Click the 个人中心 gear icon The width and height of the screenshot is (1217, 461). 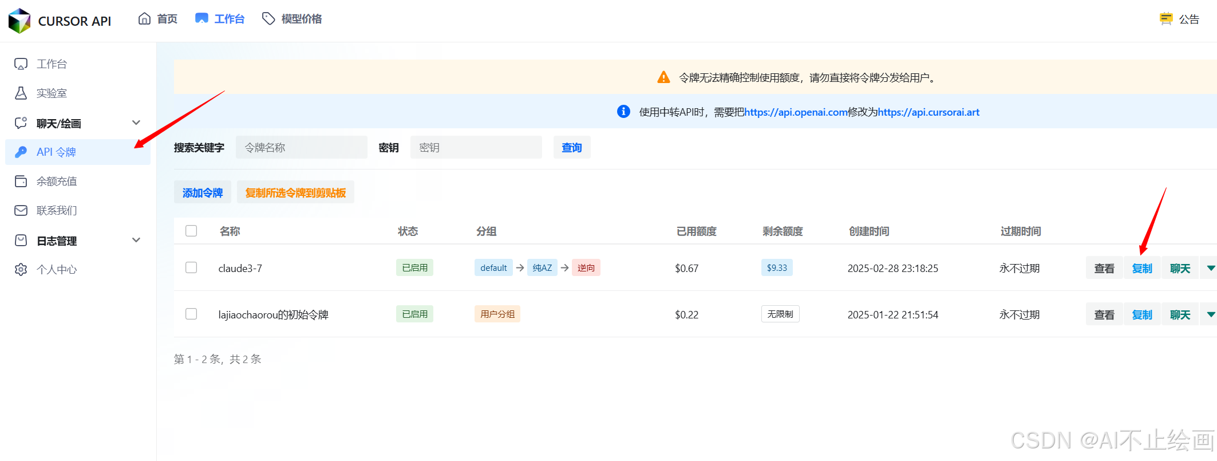(x=21, y=269)
